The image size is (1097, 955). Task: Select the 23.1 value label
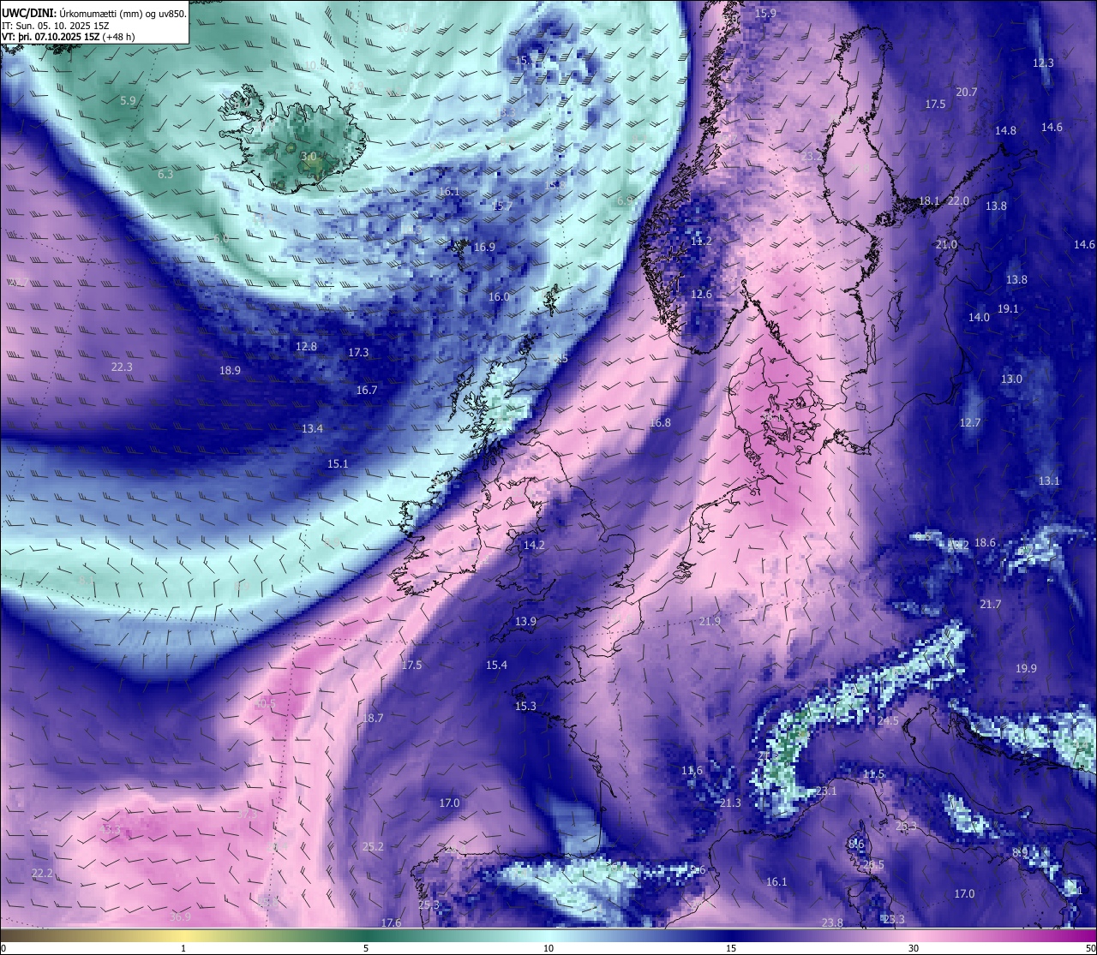pyautogui.click(x=826, y=791)
